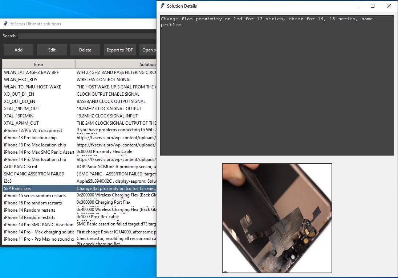Click the Edit button
This screenshot has height=278, width=398.
52,50
